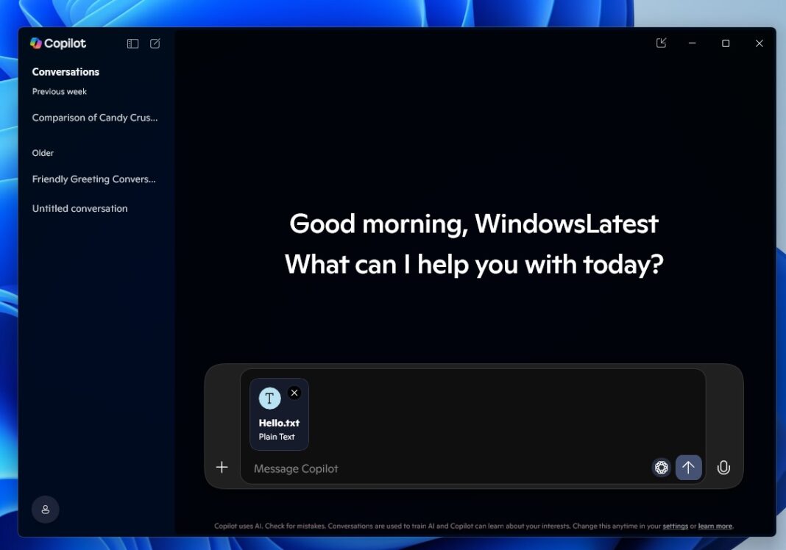Viewport: 786px width, 550px height.
Task: Collapse the sidebar using the panel icon
Action: click(x=132, y=43)
